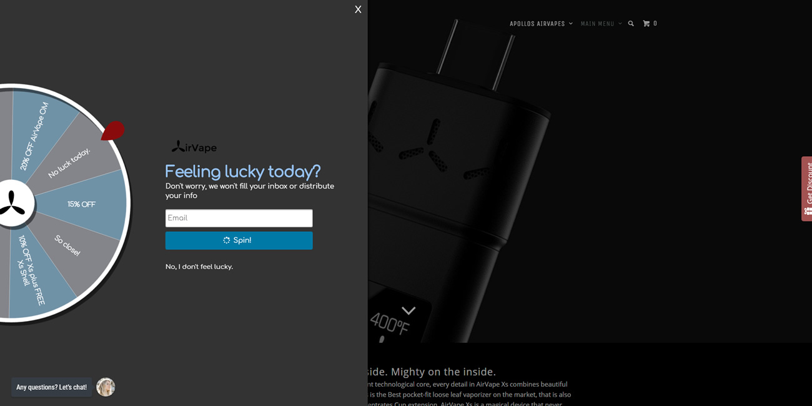This screenshot has height=406, width=812.
Task: Click 'No, I don't feel lucky.' link
Action: coord(199,267)
